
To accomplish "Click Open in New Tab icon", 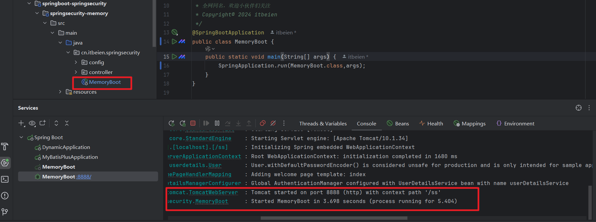I will (43, 123).
